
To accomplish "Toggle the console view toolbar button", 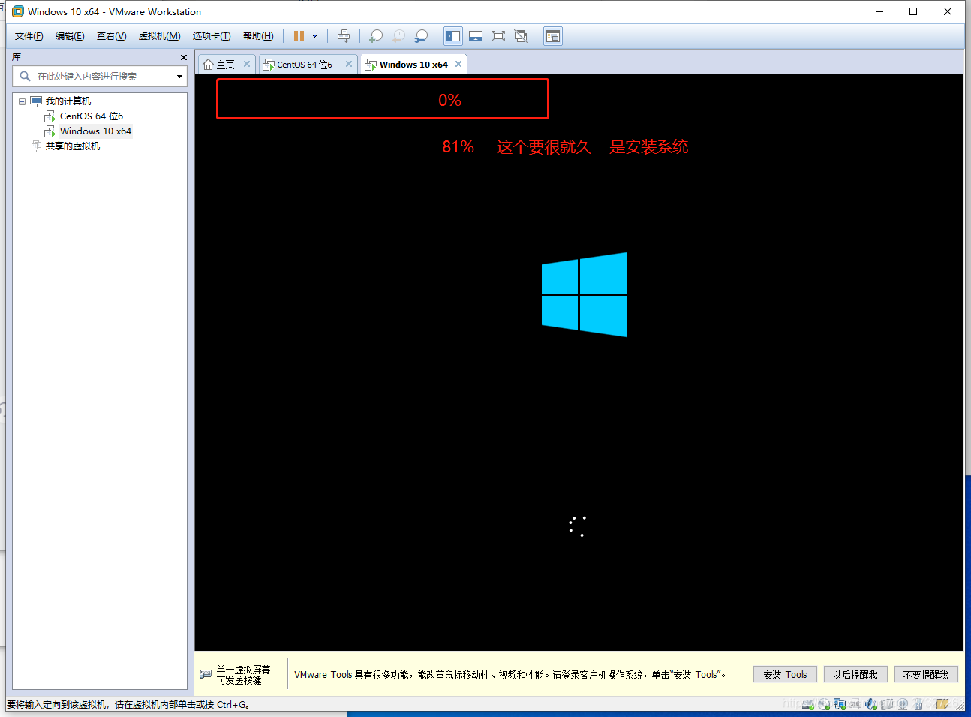I will (553, 36).
